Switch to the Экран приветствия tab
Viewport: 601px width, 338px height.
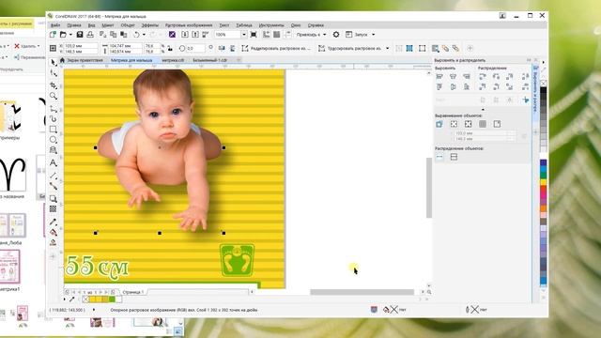[x=85, y=60]
